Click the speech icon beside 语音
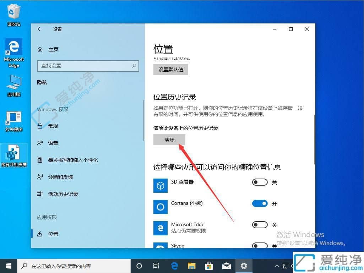This screenshot has width=364, height=273. click(x=40, y=143)
